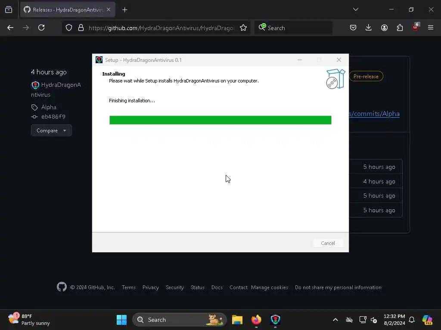The image size is (441, 330).
Task: Click the Firefox back arrow
Action: [x=10, y=27]
